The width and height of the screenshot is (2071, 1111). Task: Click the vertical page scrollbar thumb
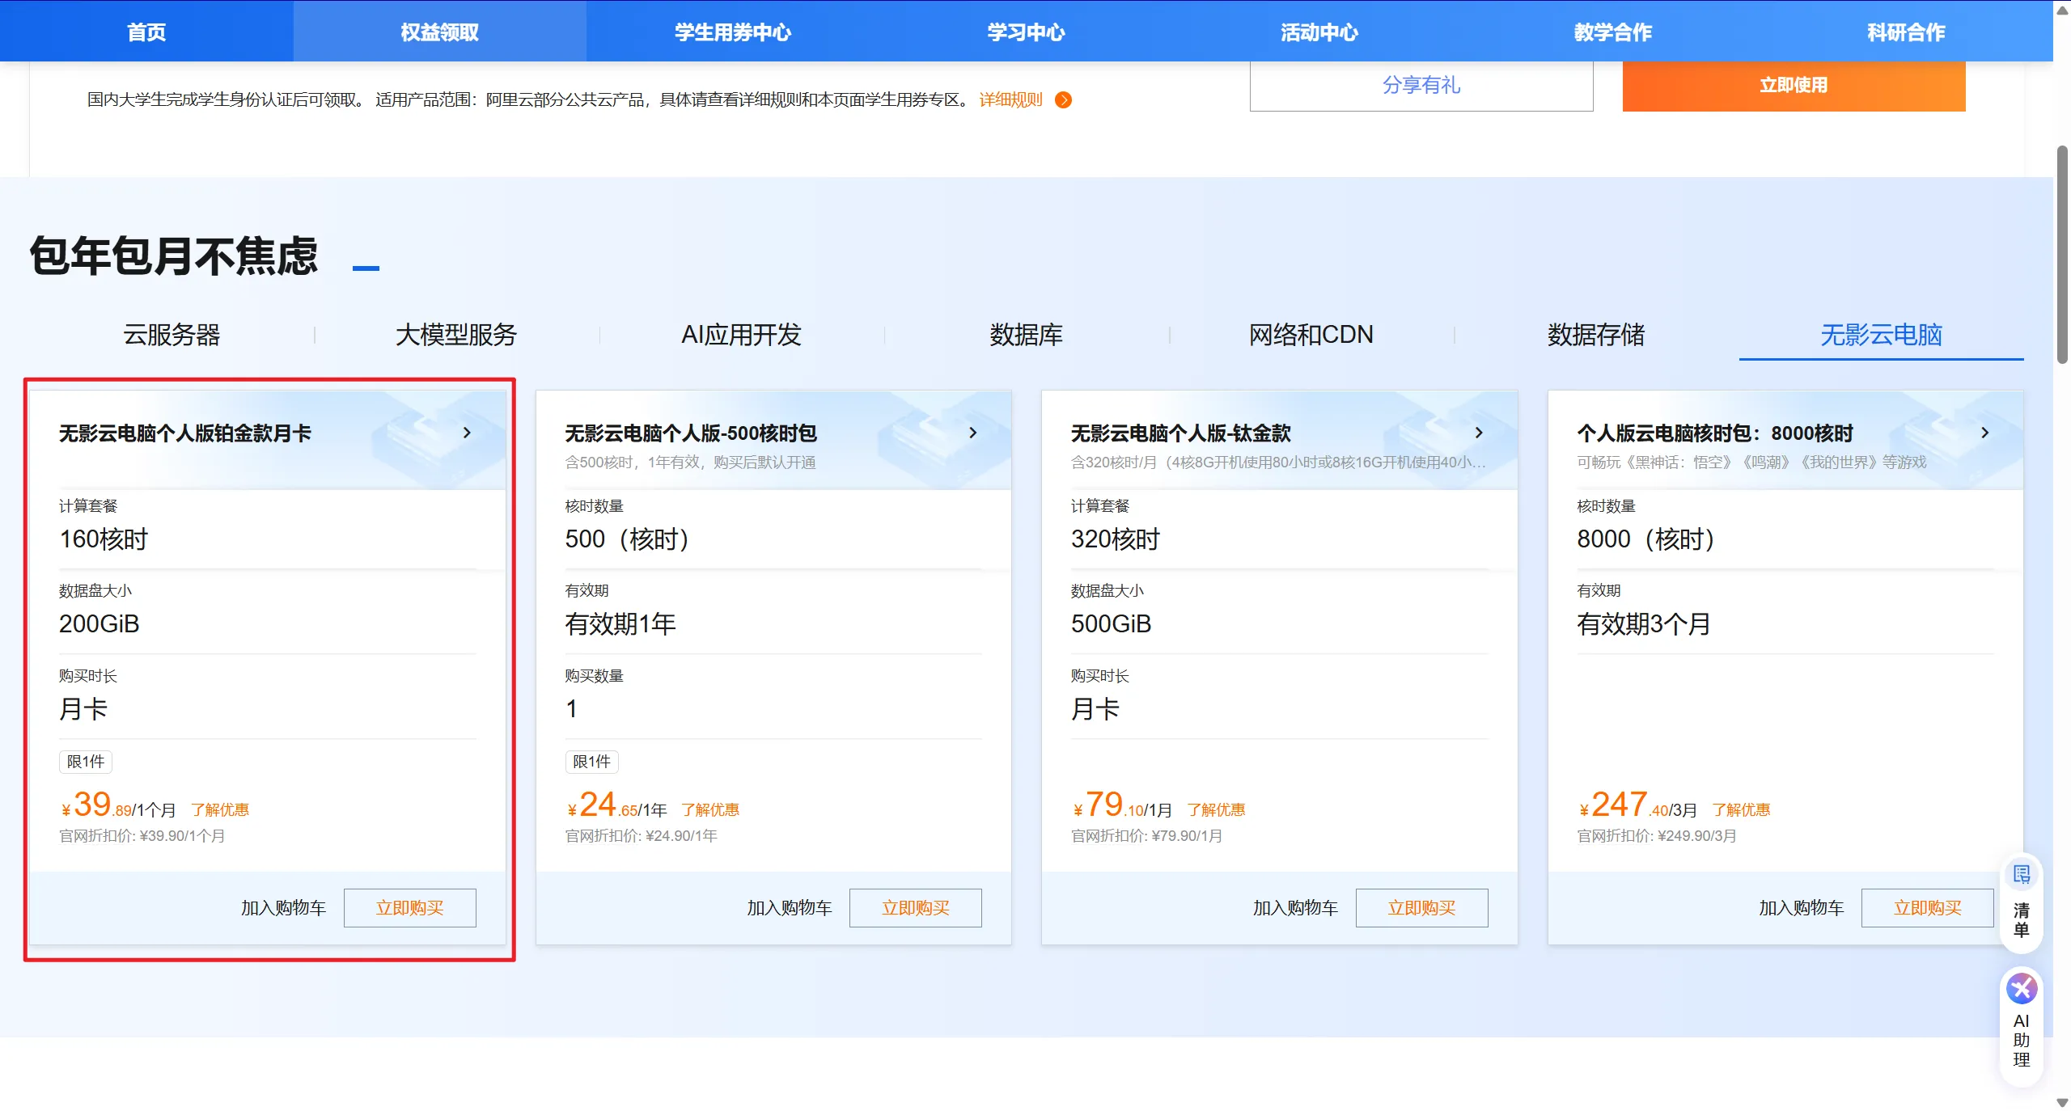pos(2062,255)
